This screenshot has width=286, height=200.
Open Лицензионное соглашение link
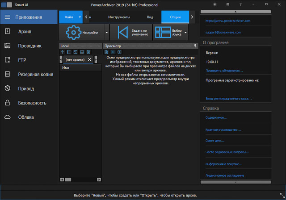point(225,175)
